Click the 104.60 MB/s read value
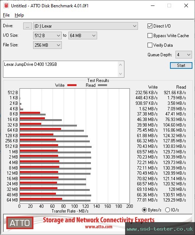 (x=174, y=125)
